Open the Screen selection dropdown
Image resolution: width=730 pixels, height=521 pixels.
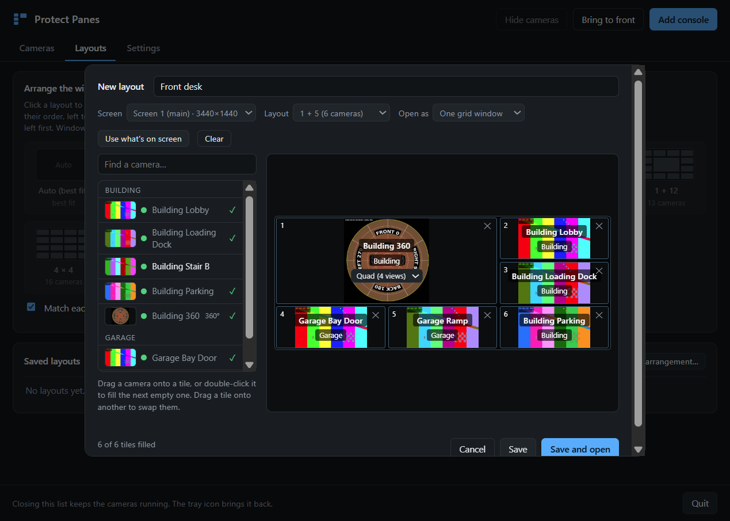pos(191,113)
